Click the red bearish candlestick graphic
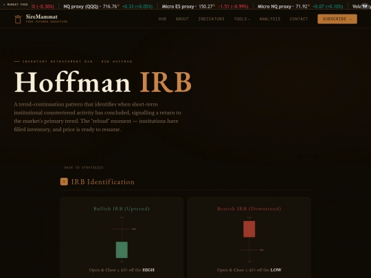 (x=249, y=229)
